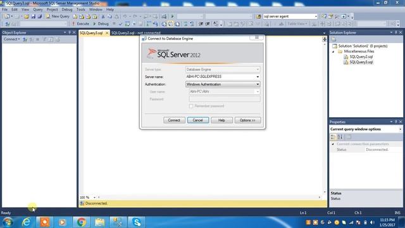
Task: Open the Window menu
Action: click(96, 9)
